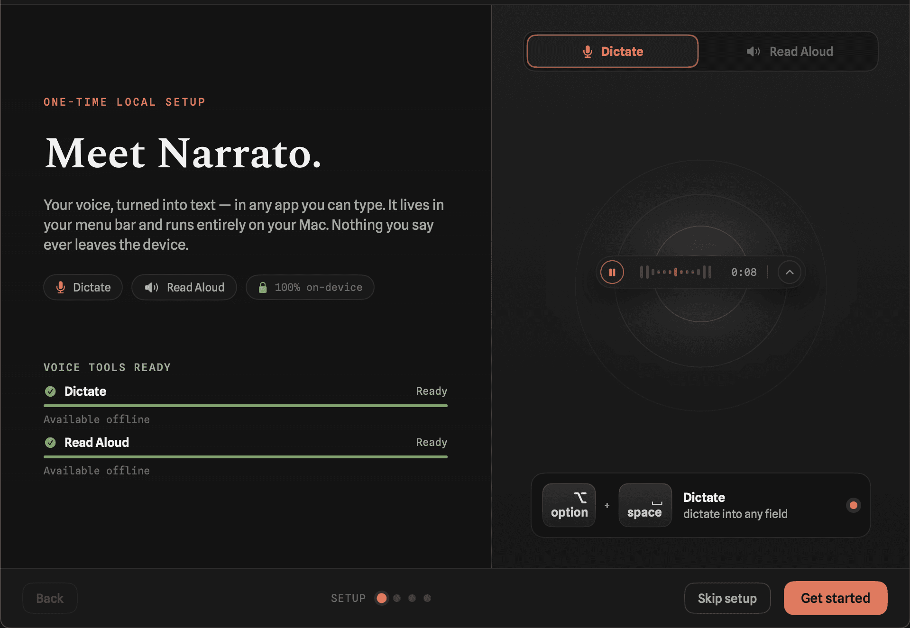Click the Read Aloud feature pill
The width and height of the screenshot is (910, 628).
click(184, 287)
